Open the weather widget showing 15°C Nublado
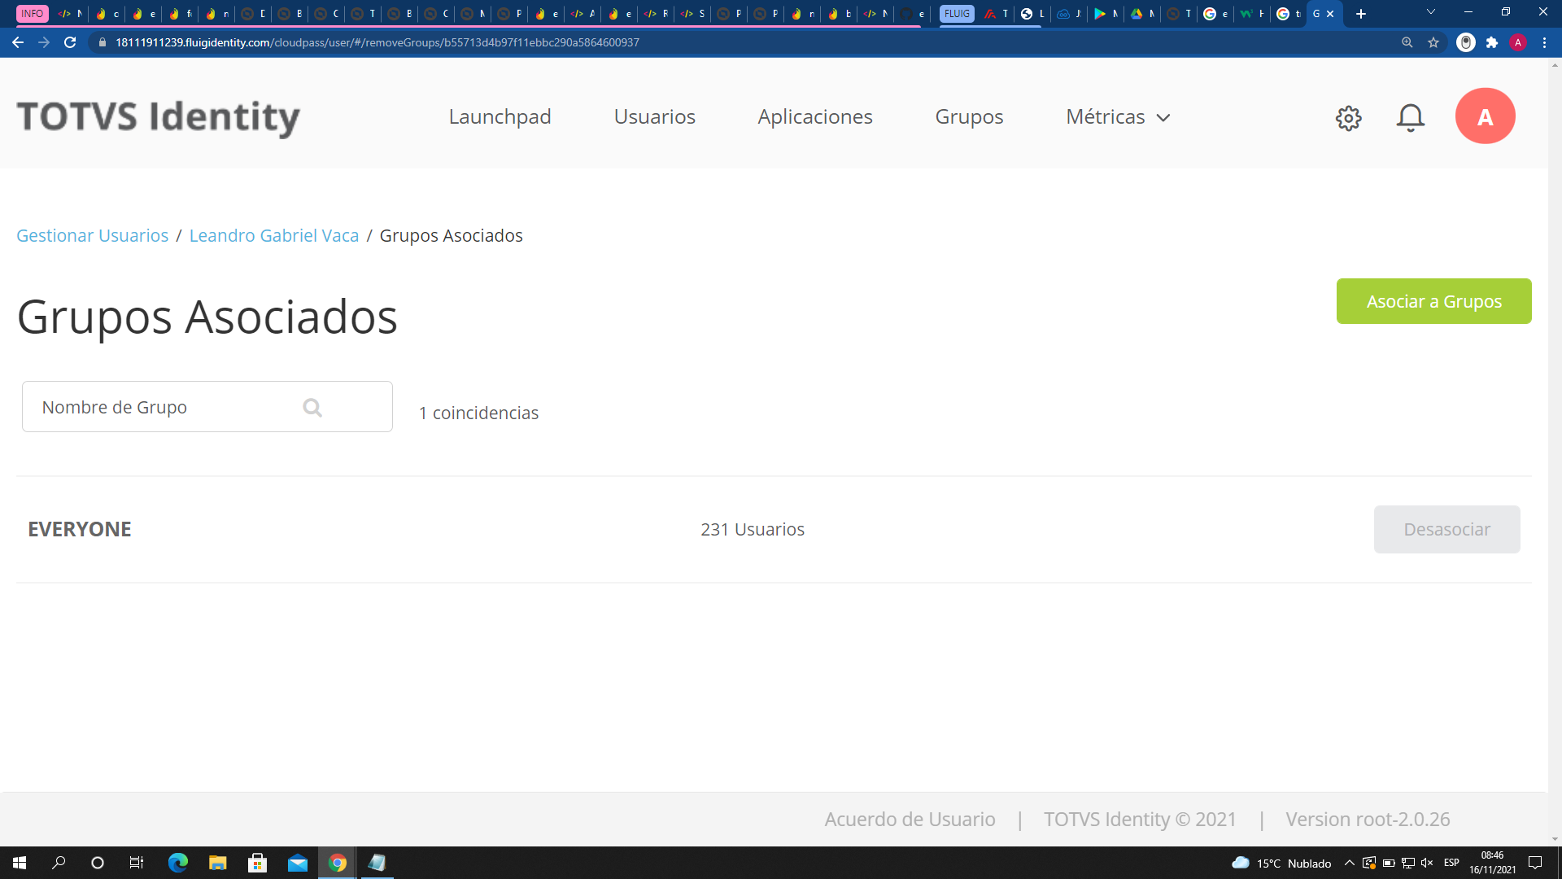1562x879 pixels. pyautogui.click(x=1281, y=863)
